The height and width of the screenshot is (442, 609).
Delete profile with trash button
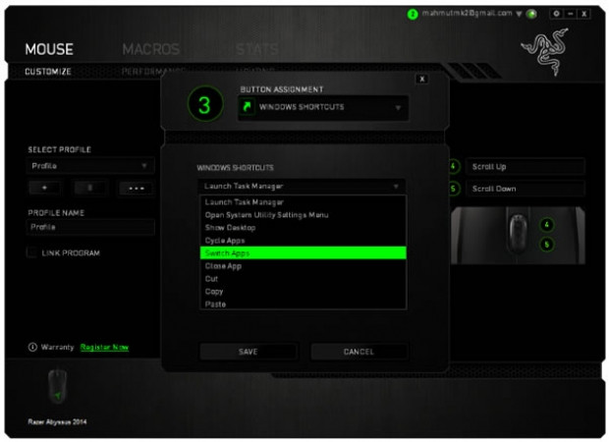pyautogui.click(x=90, y=188)
